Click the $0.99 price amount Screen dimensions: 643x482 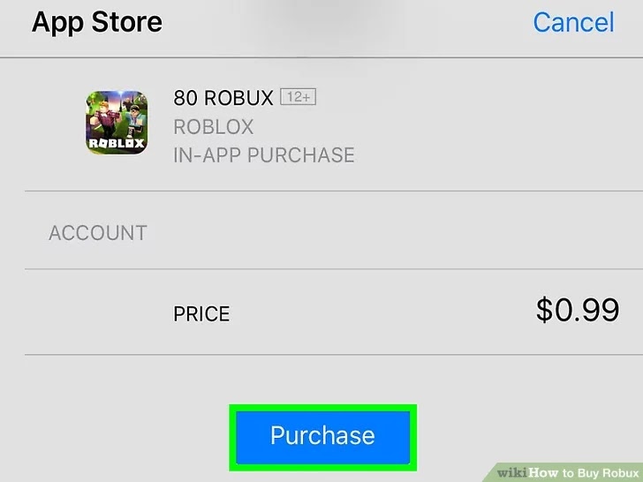point(578,310)
